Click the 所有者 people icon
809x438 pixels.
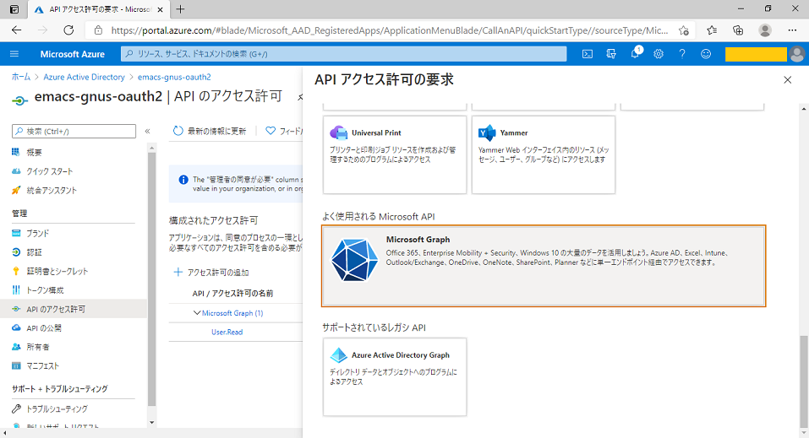16,347
